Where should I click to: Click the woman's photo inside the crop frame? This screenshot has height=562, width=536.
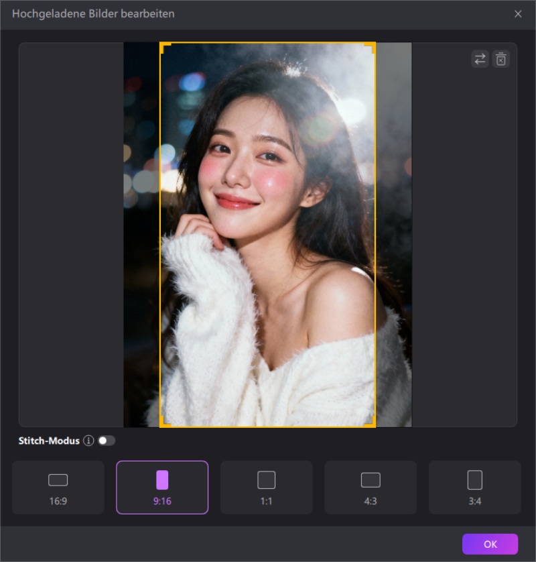[x=267, y=235]
